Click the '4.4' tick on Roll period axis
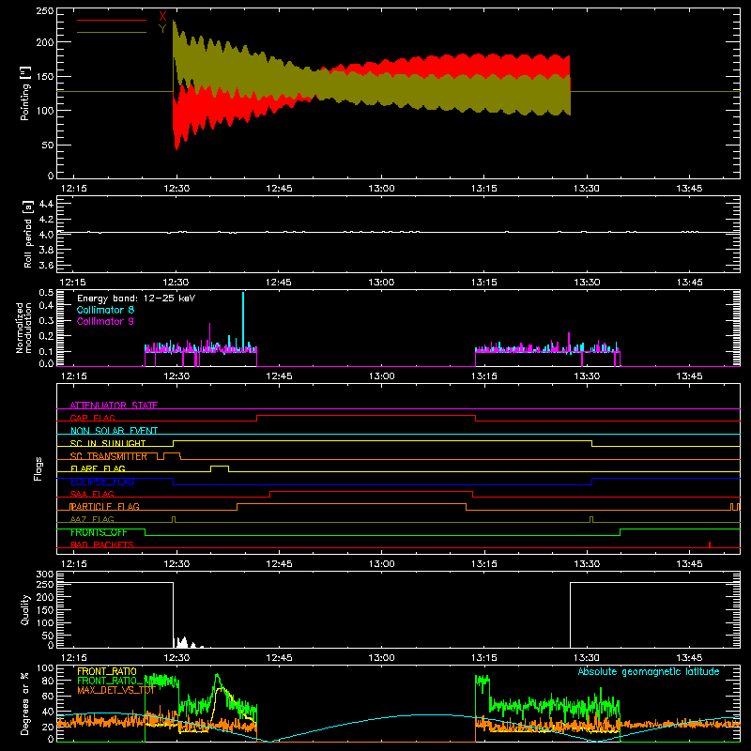The image size is (751, 751). tap(46, 205)
